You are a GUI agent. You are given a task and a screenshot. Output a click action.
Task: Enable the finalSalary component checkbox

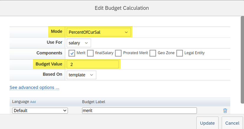(x=90, y=53)
